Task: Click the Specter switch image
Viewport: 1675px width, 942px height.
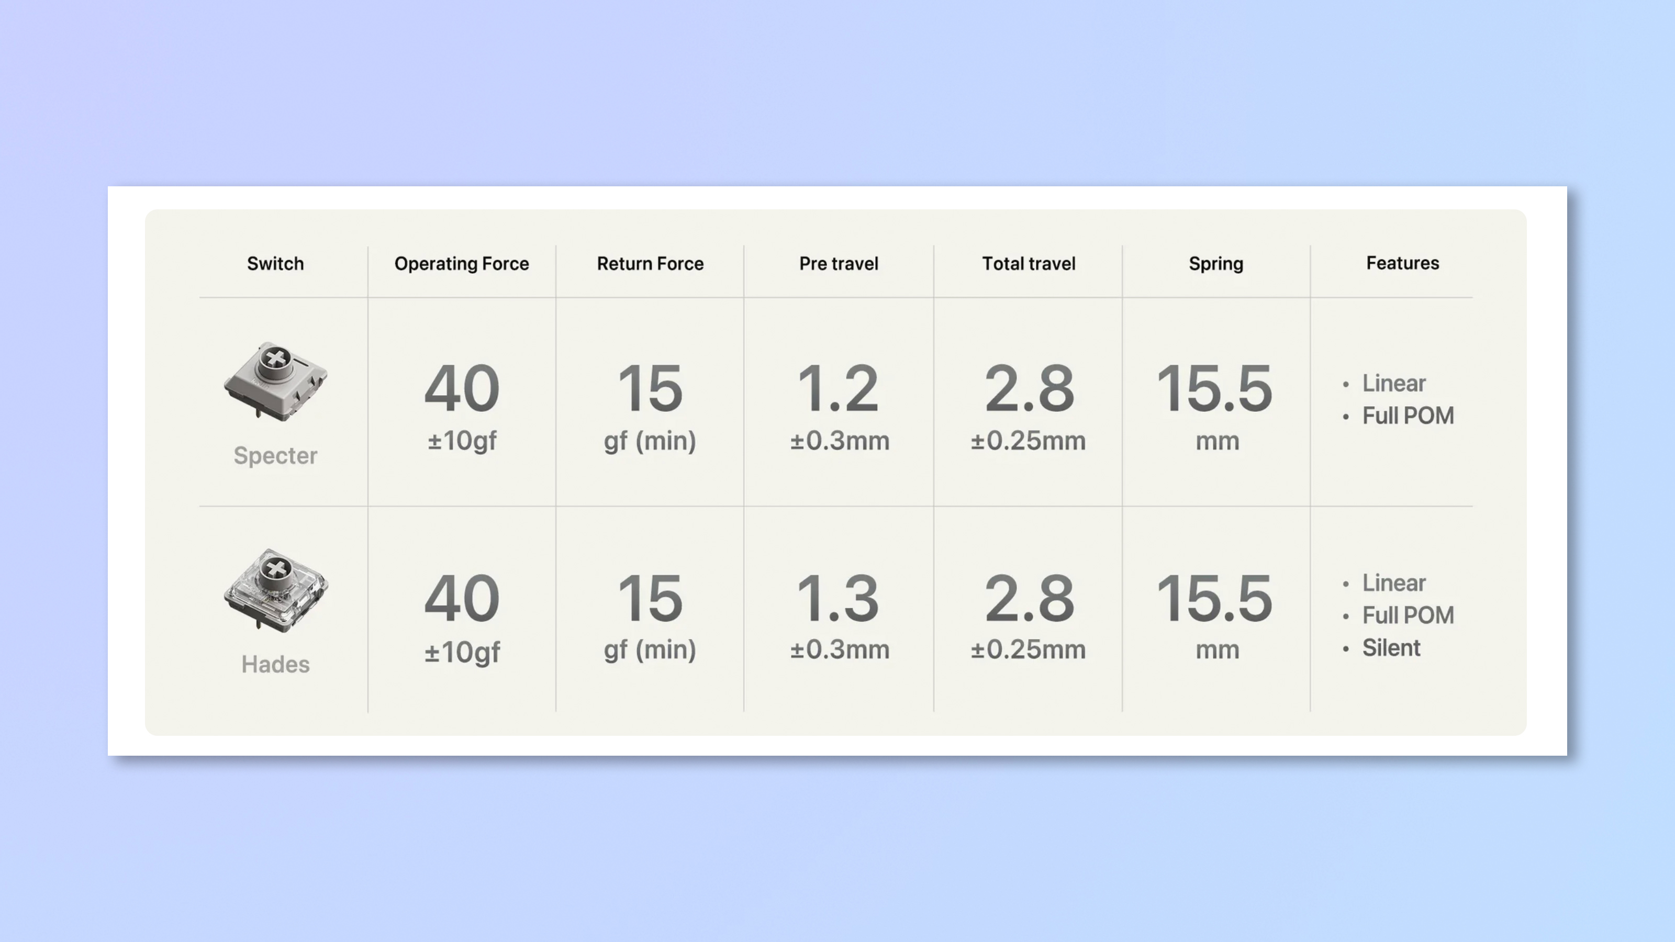Action: [275, 381]
